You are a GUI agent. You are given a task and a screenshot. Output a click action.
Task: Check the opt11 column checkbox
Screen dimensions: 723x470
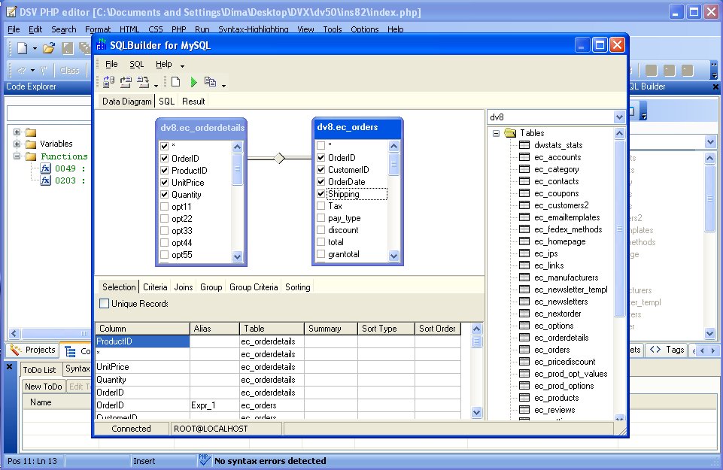[164, 207]
